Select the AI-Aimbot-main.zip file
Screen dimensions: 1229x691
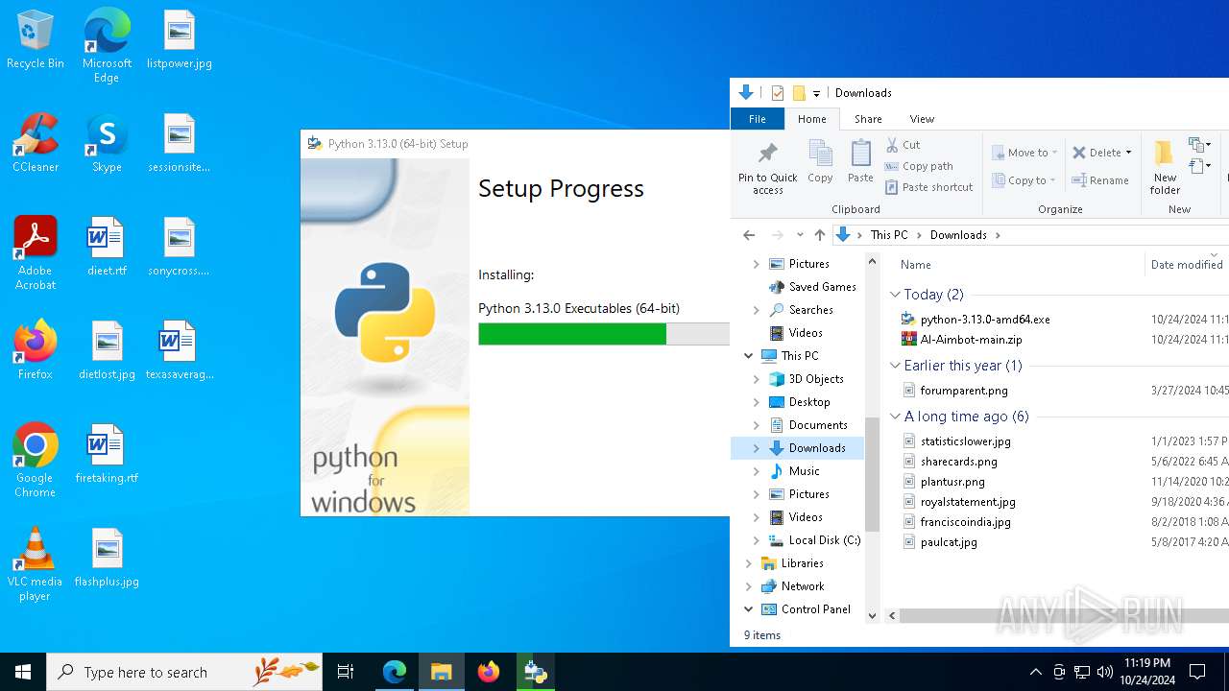971,340
